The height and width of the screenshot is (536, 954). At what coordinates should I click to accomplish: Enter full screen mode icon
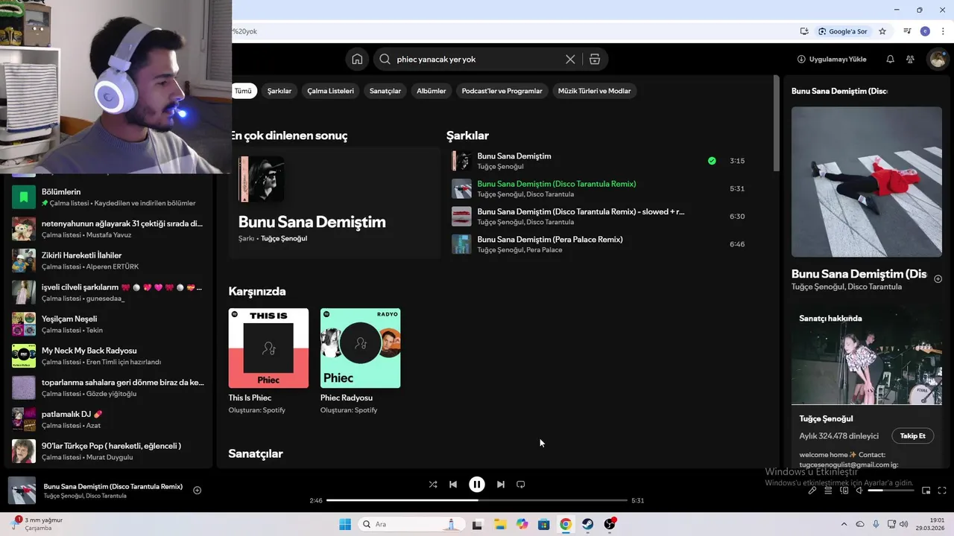pyautogui.click(x=942, y=491)
